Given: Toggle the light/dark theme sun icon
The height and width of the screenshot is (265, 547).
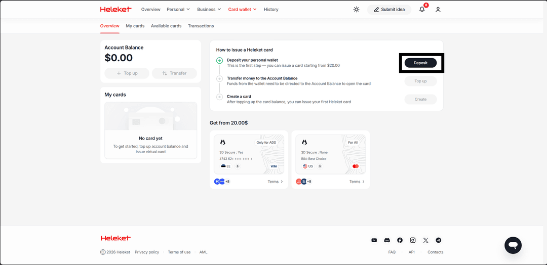Looking at the screenshot, I should pyautogui.click(x=357, y=10).
